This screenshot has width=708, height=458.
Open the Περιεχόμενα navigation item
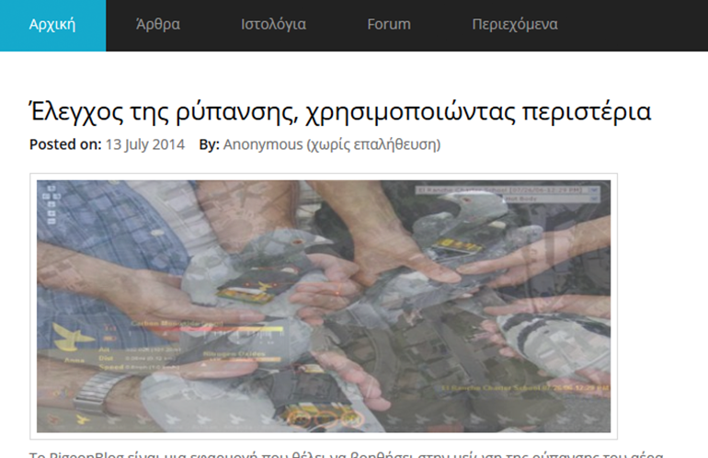(x=515, y=25)
